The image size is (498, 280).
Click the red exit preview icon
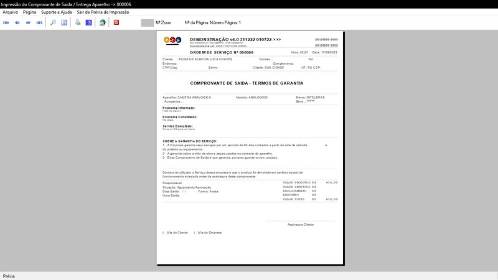pos(116,22)
